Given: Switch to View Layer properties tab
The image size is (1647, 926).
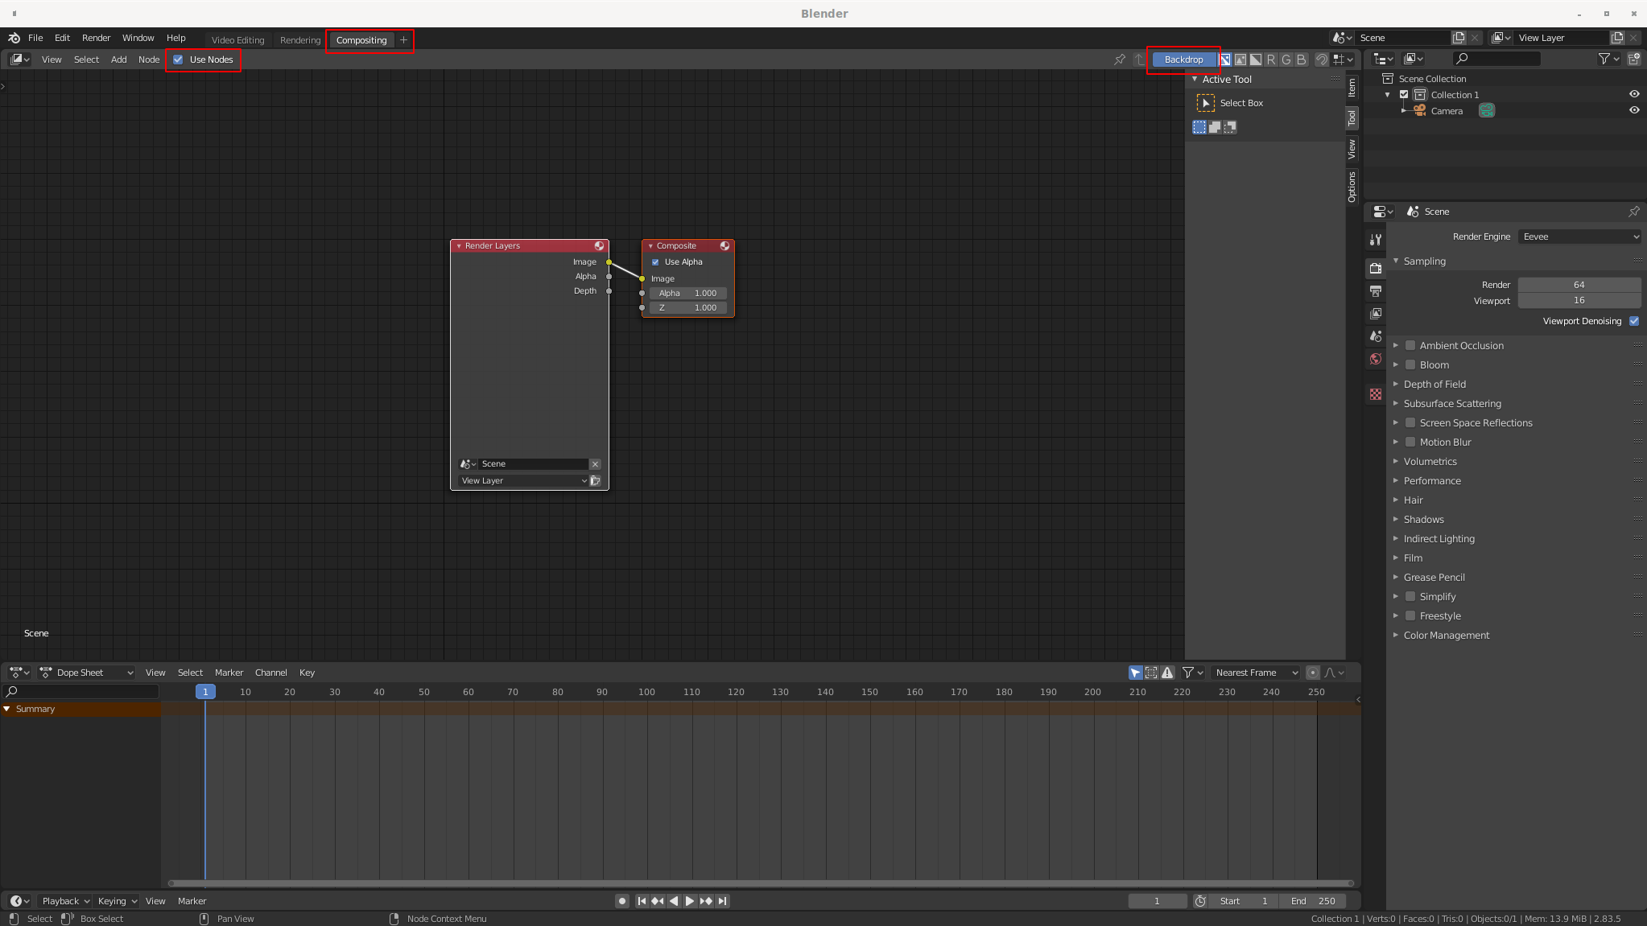Looking at the screenshot, I should click(1376, 314).
